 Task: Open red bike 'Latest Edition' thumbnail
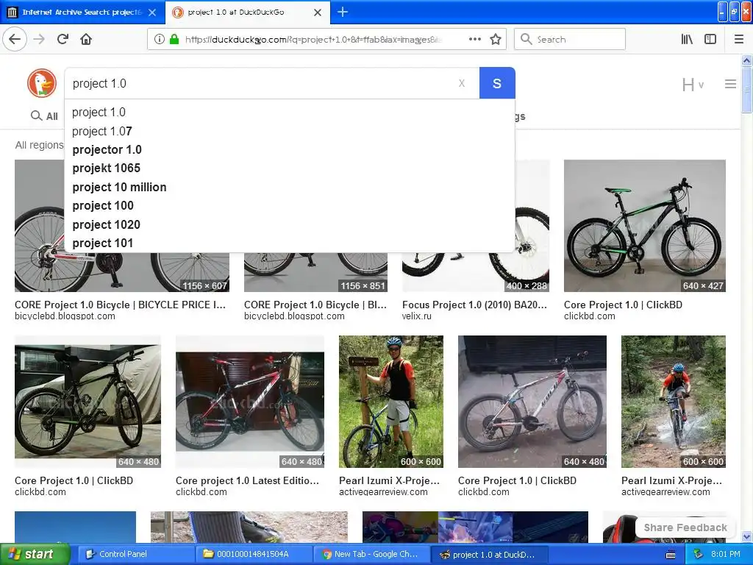pos(250,402)
